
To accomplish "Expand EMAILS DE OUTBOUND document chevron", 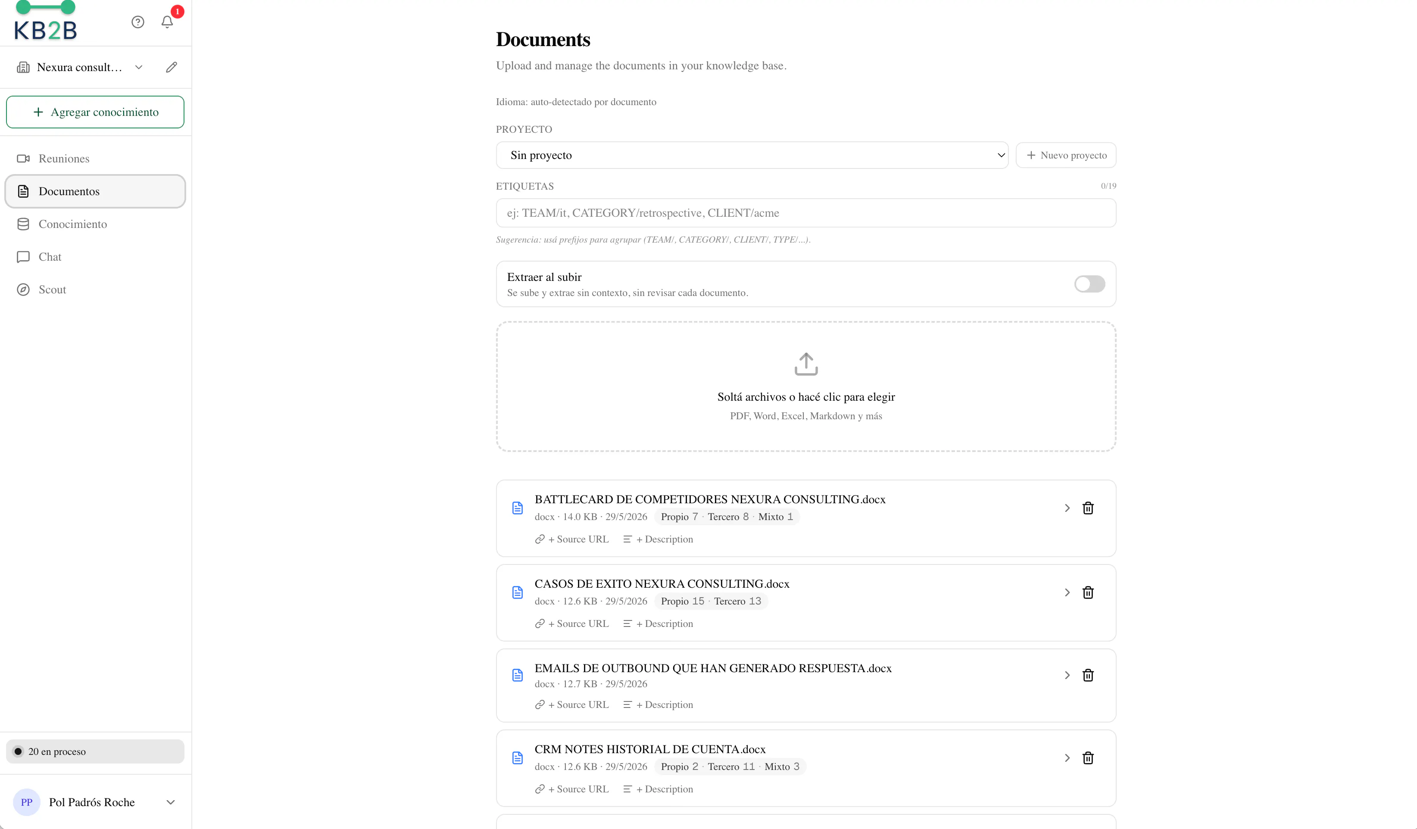I will click(x=1067, y=675).
